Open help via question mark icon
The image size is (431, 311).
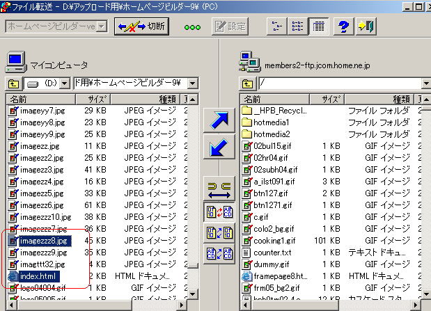coord(342,27)
